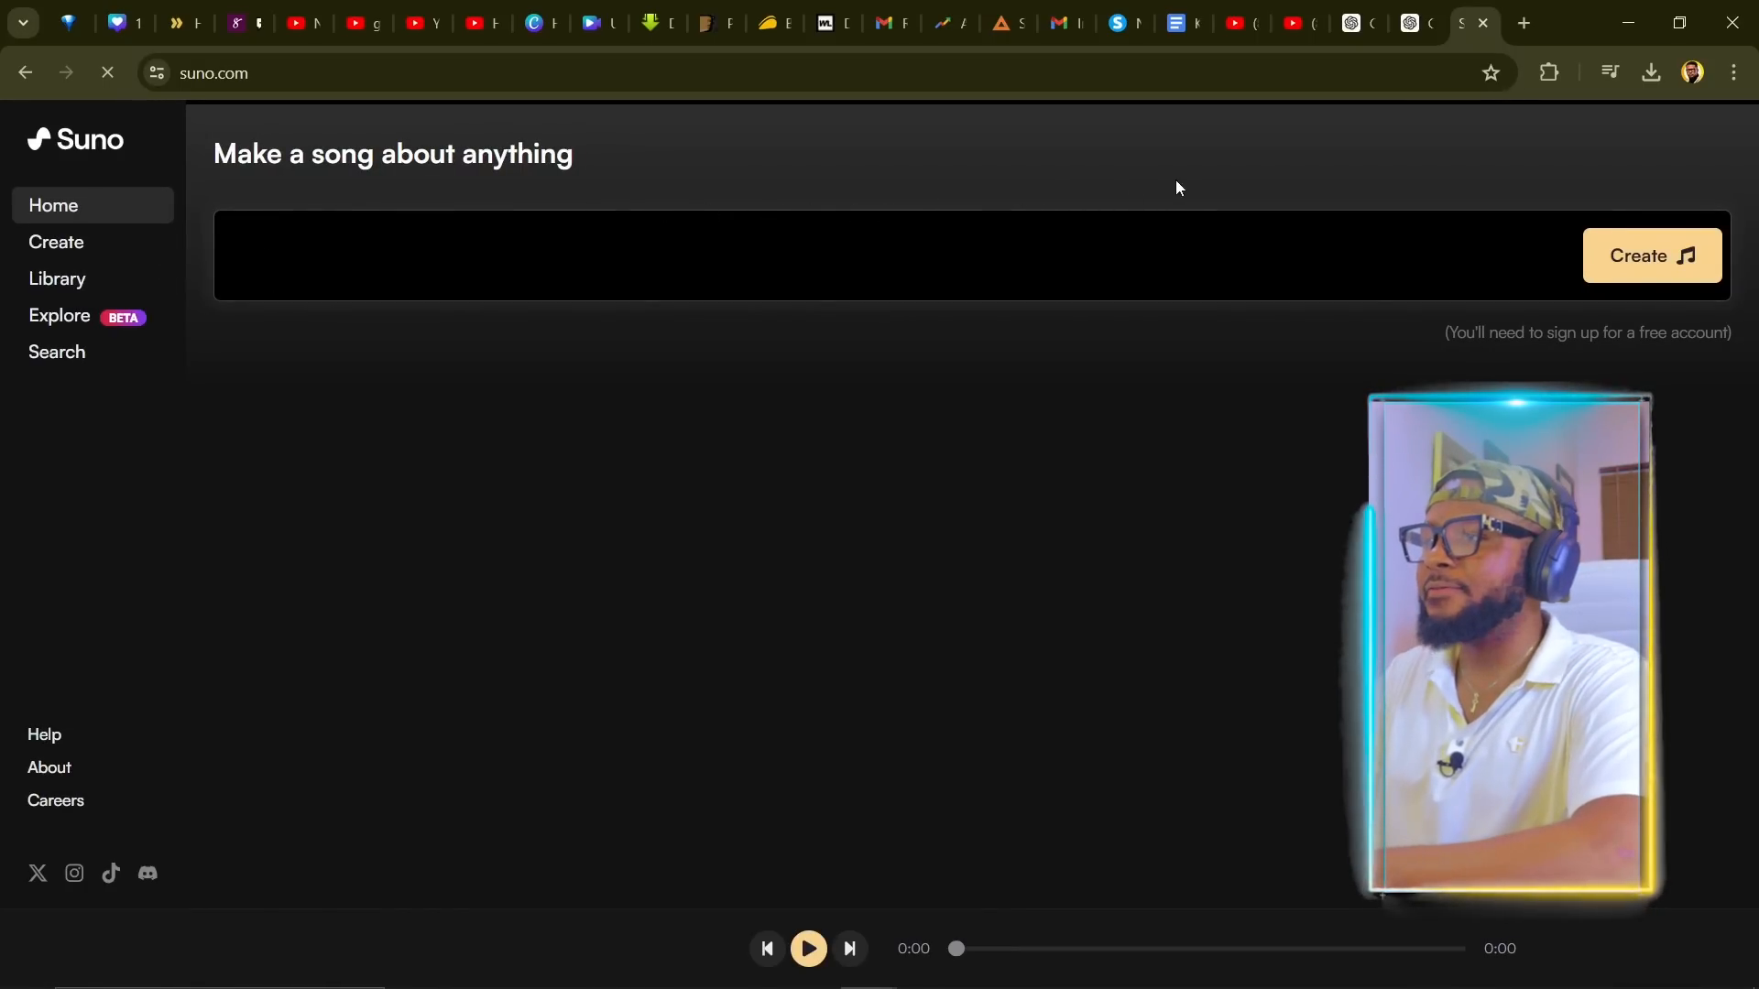This screenshot has height=989, width=1759.
Task: Go back to the previous page
Action: tap(26, 72)
